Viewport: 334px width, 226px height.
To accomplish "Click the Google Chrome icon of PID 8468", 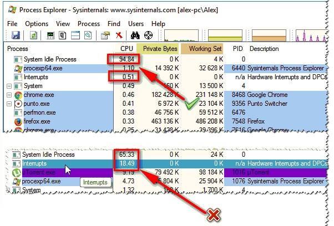I will 18,95.
